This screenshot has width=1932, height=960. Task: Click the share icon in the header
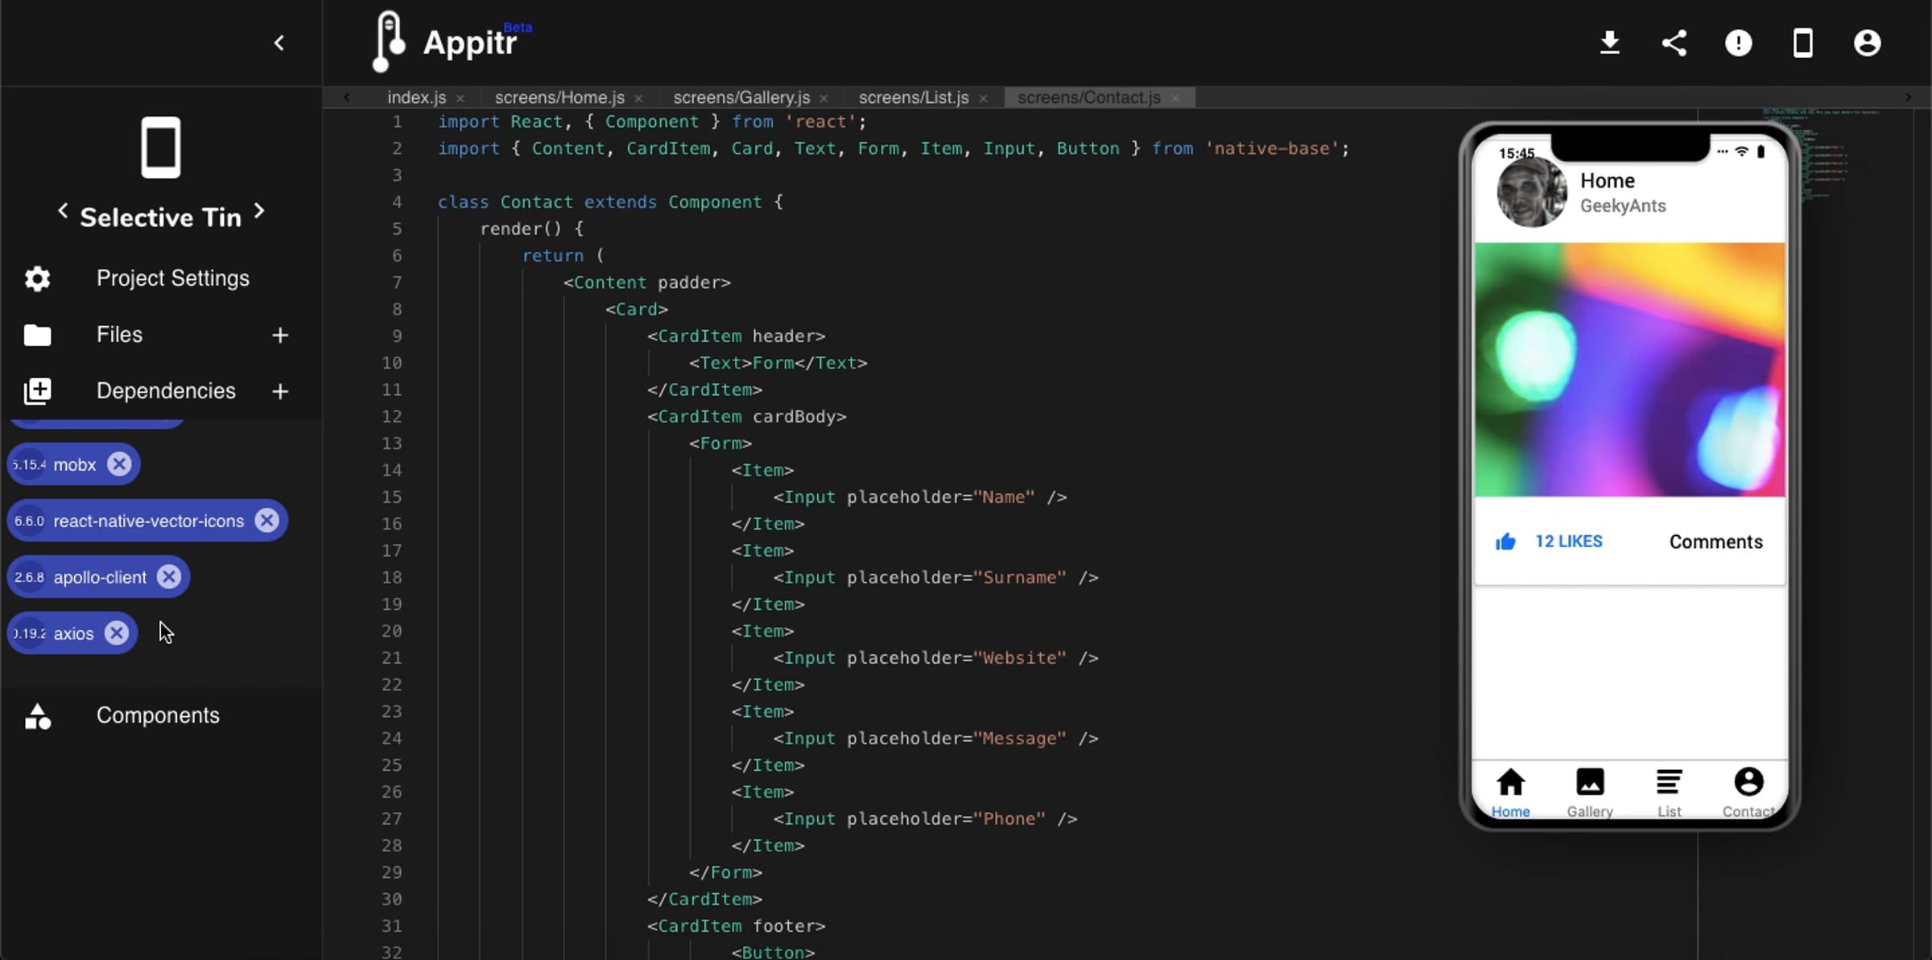(1674, 43)
